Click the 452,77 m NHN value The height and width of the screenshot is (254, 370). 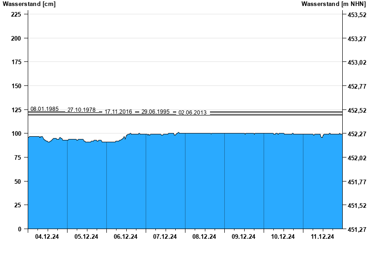[357, 87]
